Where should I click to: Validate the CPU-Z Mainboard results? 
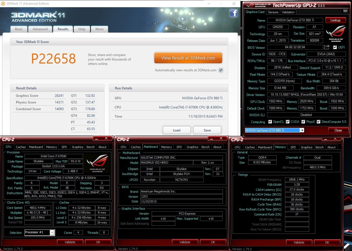pos(185,242)
